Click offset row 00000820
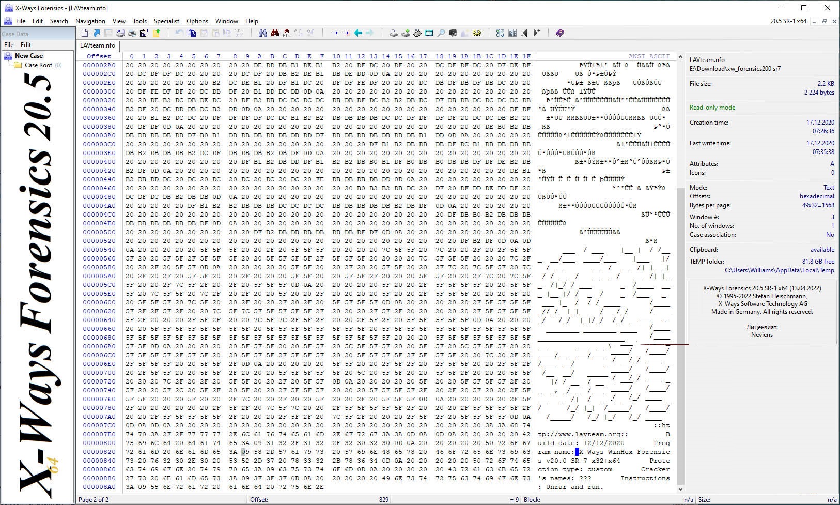This screenshot has width=840, height=505. [x=99, y=452]
